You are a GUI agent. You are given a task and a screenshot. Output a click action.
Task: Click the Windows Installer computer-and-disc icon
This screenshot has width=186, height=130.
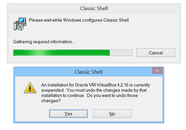(20, 24)
